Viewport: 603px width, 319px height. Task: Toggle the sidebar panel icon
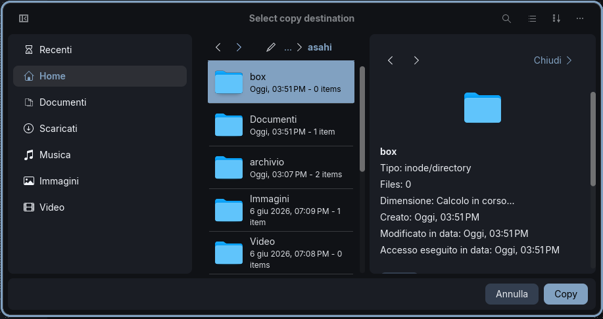coord(24,18)
